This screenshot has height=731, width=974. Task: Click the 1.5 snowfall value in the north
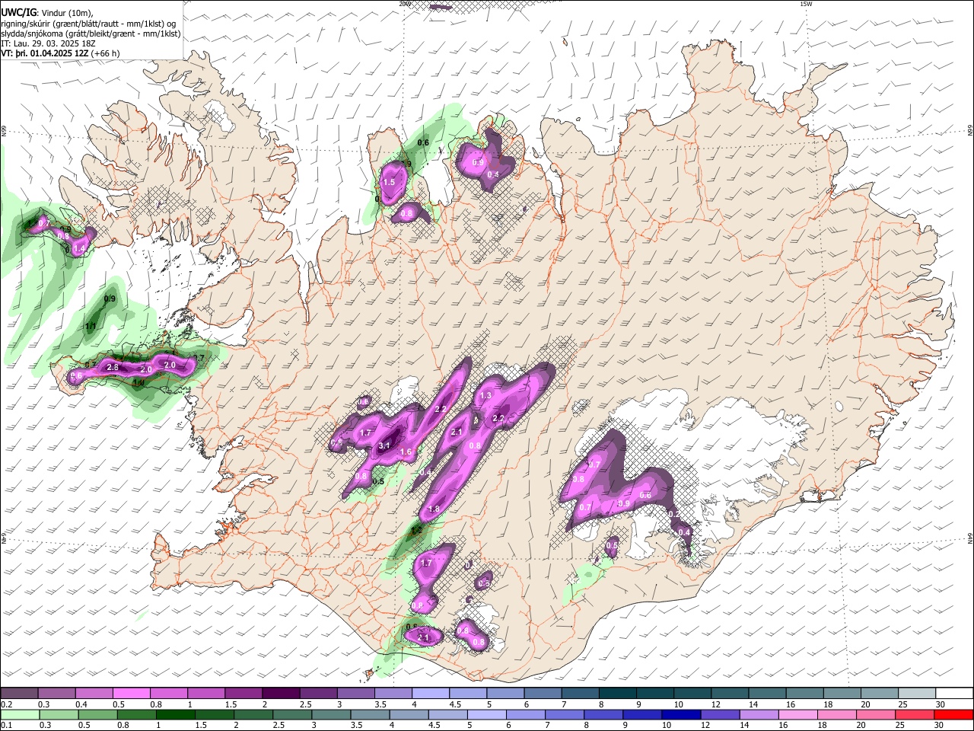coord(389,183)
